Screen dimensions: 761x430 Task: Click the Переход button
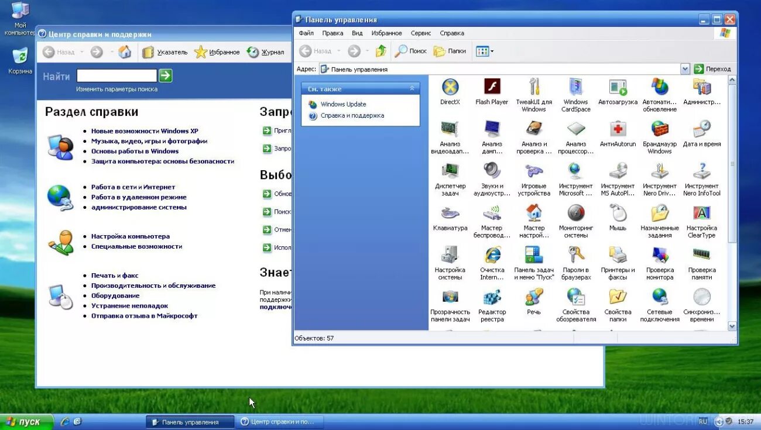pyautogui.click(x=712, y=69)
